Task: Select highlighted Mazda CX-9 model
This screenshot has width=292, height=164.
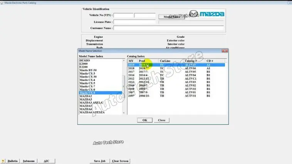Action: pos(101,93)
